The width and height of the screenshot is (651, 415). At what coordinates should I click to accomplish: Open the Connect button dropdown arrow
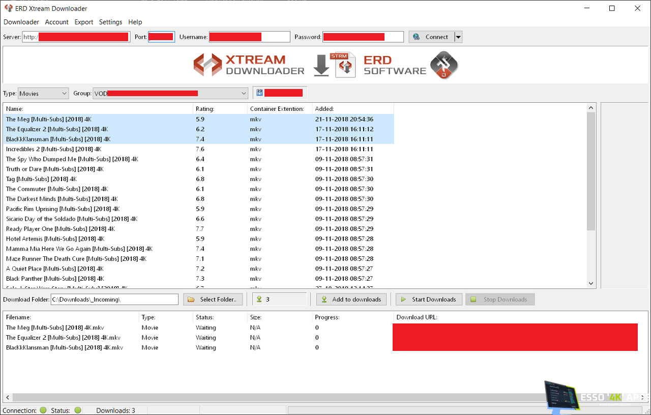457,36
